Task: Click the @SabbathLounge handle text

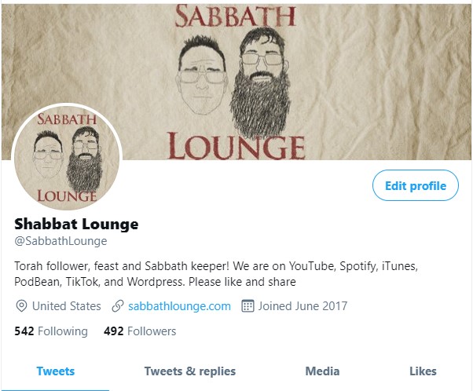Action: coord(60,241)
